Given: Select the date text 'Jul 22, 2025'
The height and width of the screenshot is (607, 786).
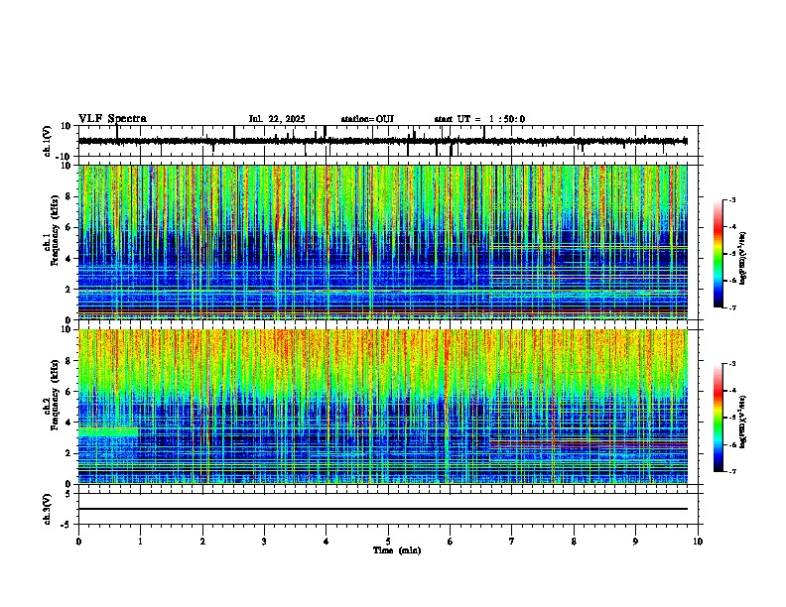Looking at the screenshot, I should [277, 119].
